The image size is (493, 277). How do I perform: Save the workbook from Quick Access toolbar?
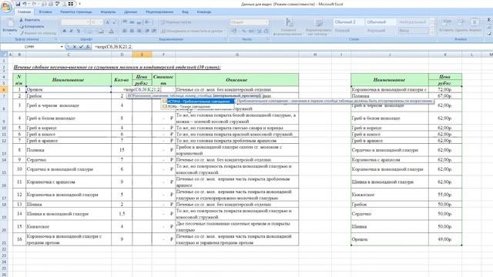point(18,4)
